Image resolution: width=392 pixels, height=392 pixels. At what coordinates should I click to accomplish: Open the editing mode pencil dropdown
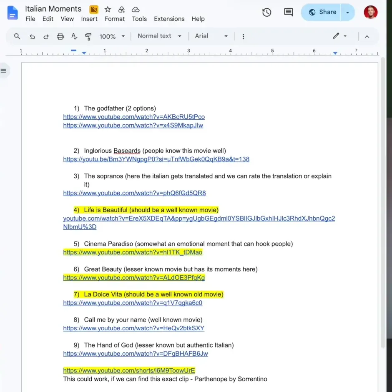(339, 36)
